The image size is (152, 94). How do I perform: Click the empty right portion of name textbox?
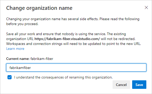(88, 68)
